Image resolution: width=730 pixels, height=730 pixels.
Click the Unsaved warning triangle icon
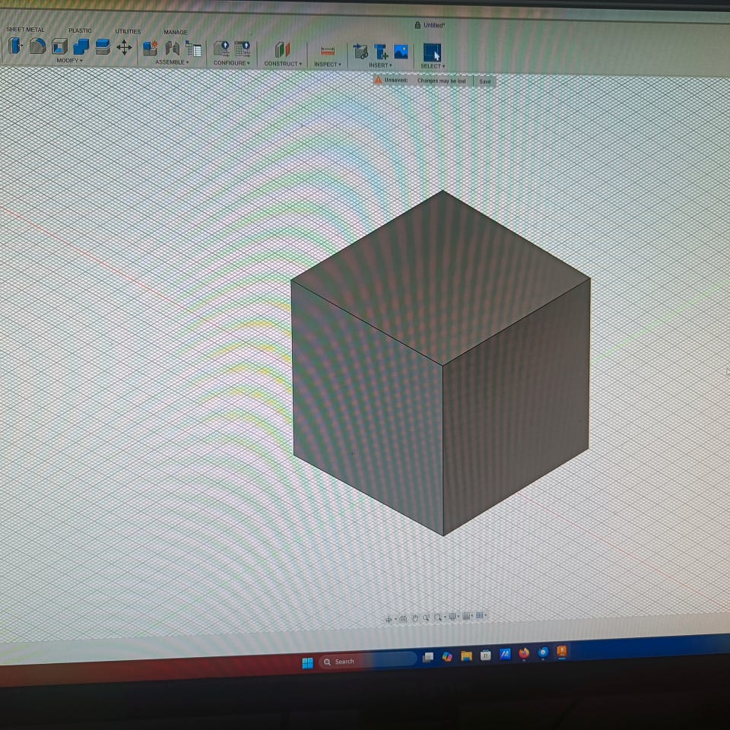(x=378, y=80)
